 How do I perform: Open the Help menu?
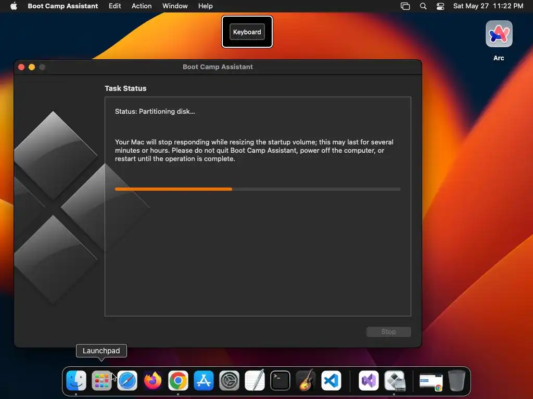point(206,6)
